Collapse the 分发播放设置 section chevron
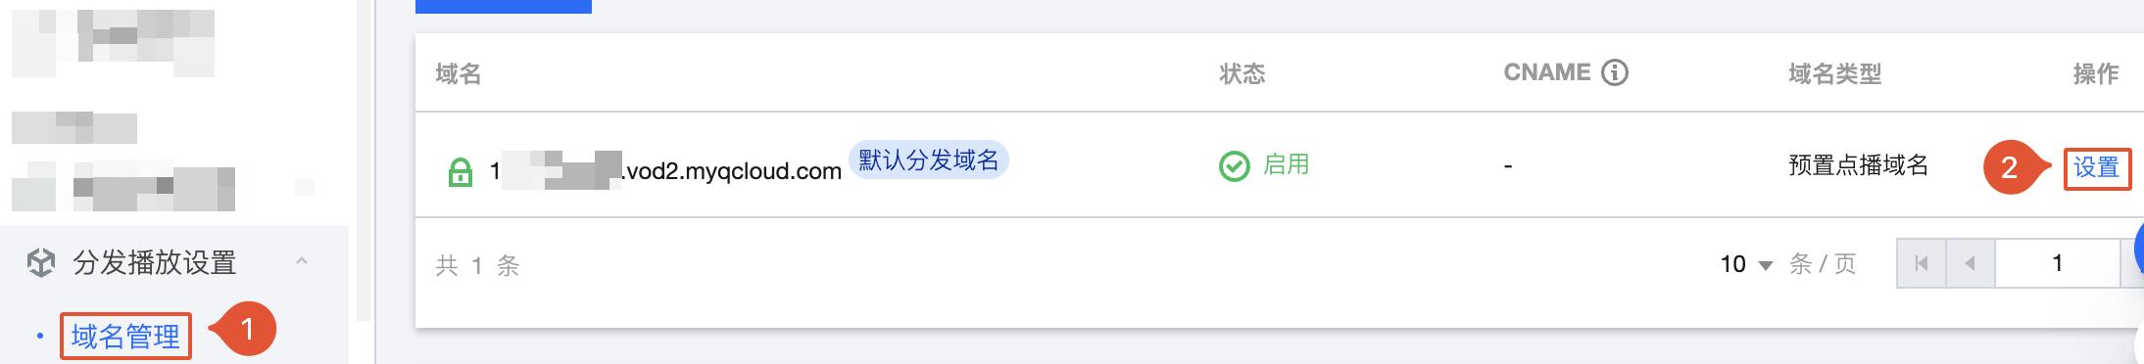 302,261
